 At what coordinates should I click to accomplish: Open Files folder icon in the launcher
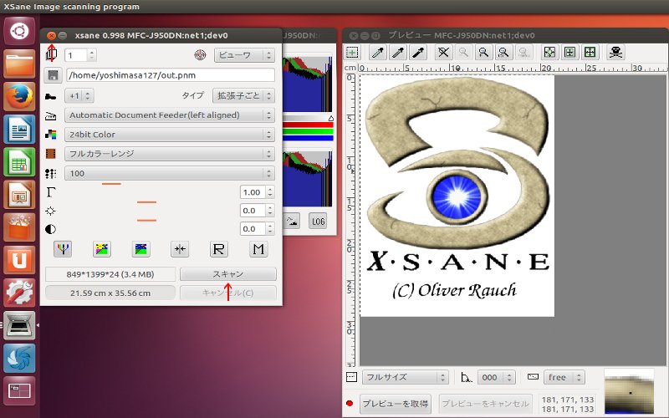[x=19, y=64]
